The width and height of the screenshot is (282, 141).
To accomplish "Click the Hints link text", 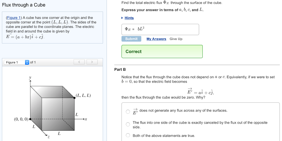I will [129, 18].
